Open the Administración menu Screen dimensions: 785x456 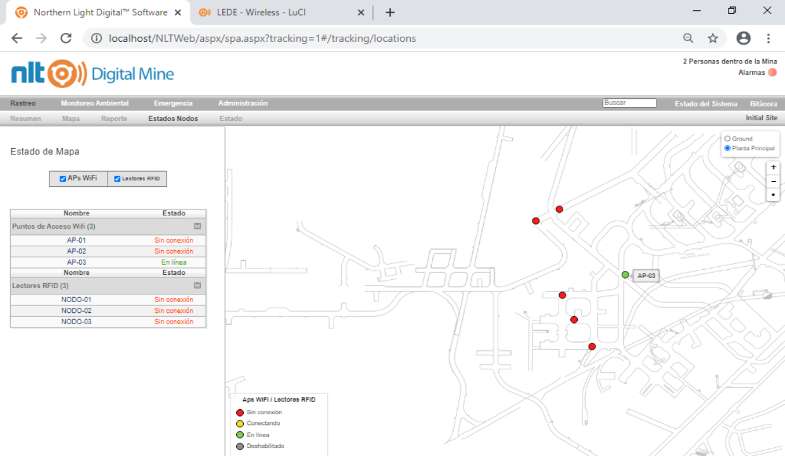[x=243, y=103]
